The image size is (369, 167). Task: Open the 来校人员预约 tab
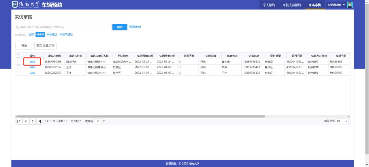pos(292,5)
